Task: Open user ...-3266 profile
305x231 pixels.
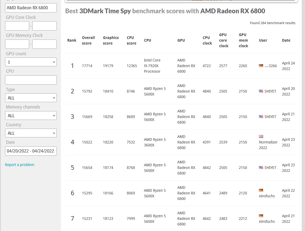Action: (271, 66)
